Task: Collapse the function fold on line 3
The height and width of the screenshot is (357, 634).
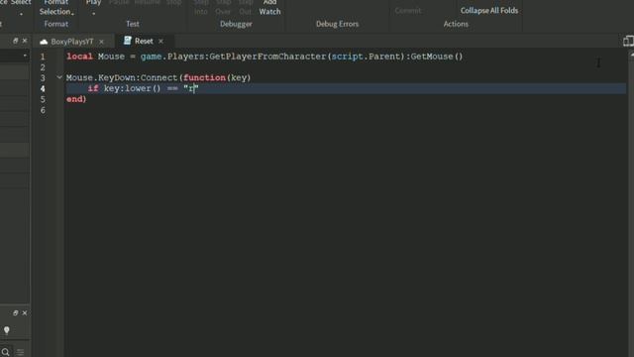Action: point(59,77)
